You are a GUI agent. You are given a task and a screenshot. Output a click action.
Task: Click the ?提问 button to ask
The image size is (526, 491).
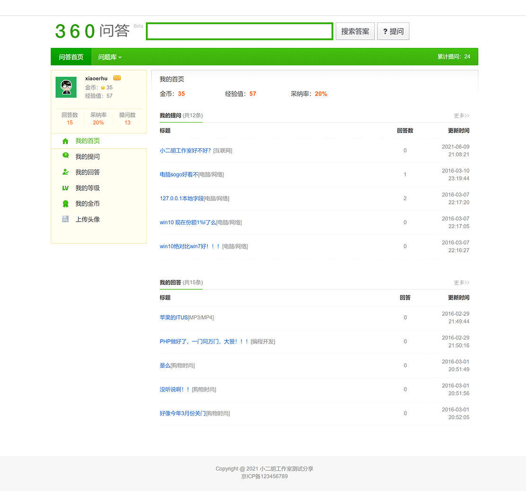point(393,31)
